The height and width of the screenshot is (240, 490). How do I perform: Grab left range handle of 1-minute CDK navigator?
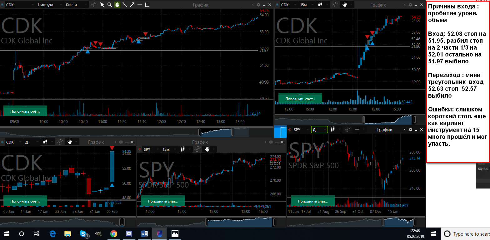click(199, 132)
